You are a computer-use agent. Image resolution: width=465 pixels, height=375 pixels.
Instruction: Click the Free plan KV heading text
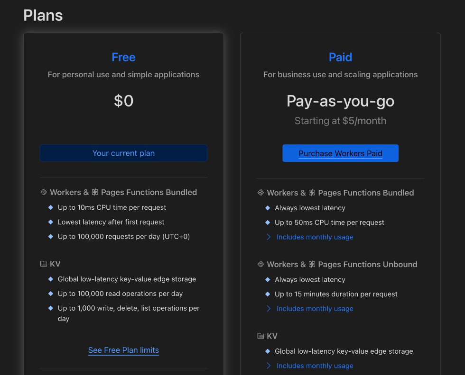pyautogui.click(x=55, y=264)
